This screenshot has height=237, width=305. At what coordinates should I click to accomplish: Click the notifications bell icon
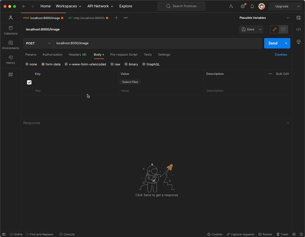coord(252,6)
